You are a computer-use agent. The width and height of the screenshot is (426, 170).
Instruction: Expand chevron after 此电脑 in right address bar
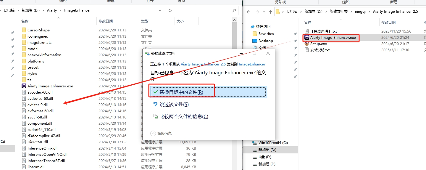point(301,12)
